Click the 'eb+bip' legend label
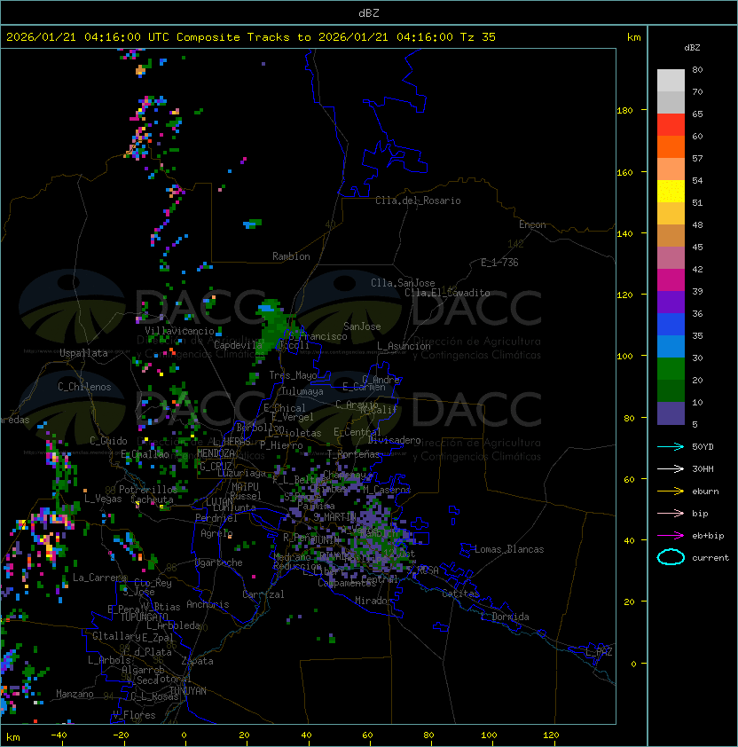The width and height of the screenshot is (738, 747). coord(708,536)
